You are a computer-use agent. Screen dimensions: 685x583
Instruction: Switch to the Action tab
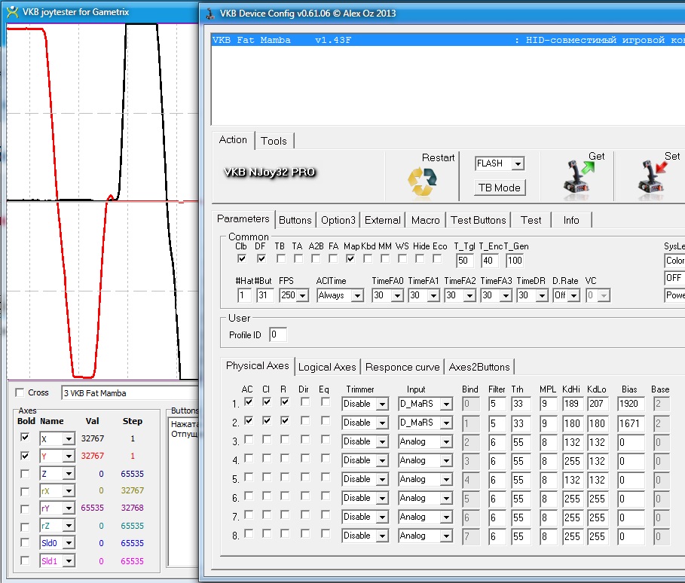[x=233, y=140]
